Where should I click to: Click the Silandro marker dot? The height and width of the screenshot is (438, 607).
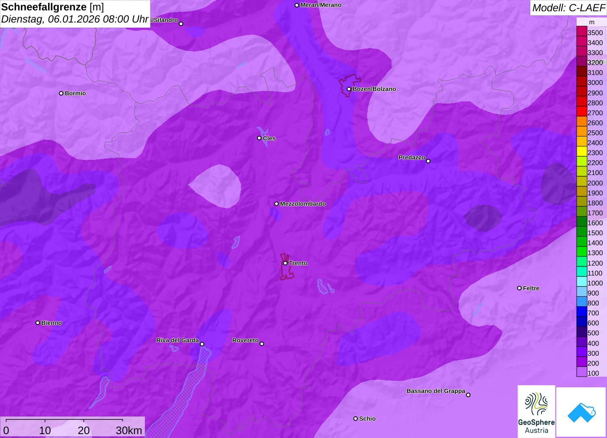click(181, 24)
